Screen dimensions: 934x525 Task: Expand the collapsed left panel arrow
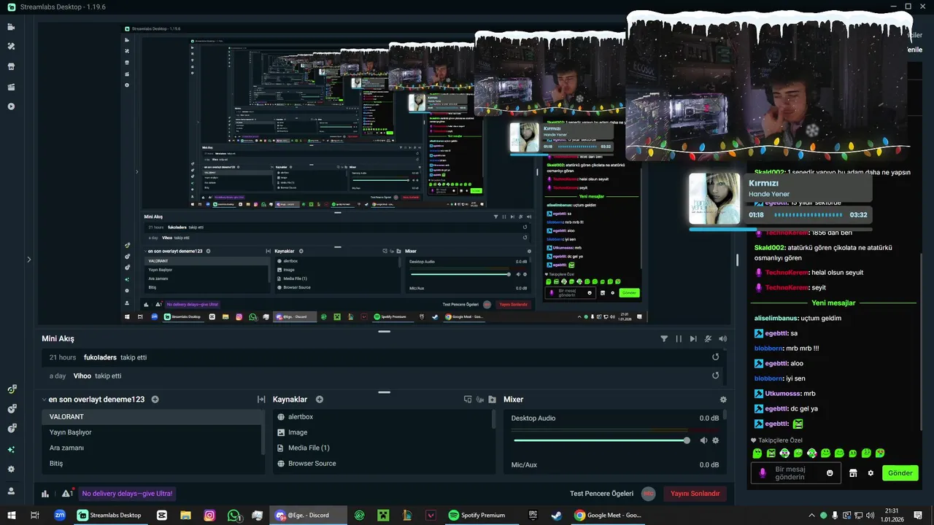28,259
